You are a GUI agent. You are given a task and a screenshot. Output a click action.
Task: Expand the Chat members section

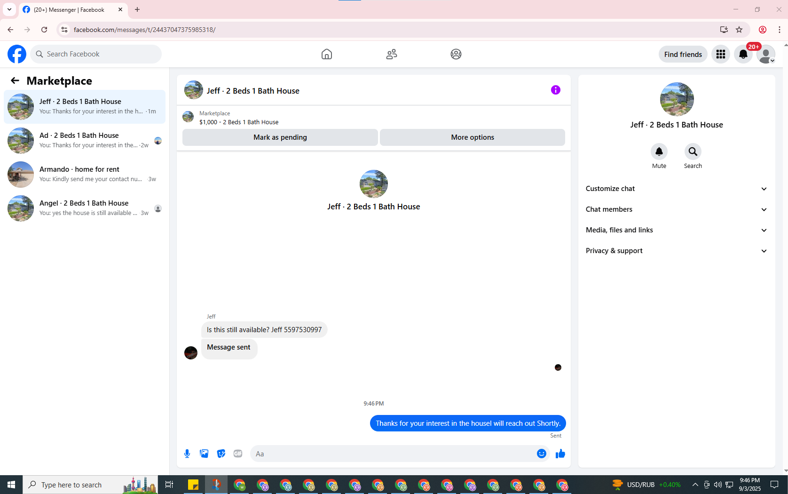677,209
